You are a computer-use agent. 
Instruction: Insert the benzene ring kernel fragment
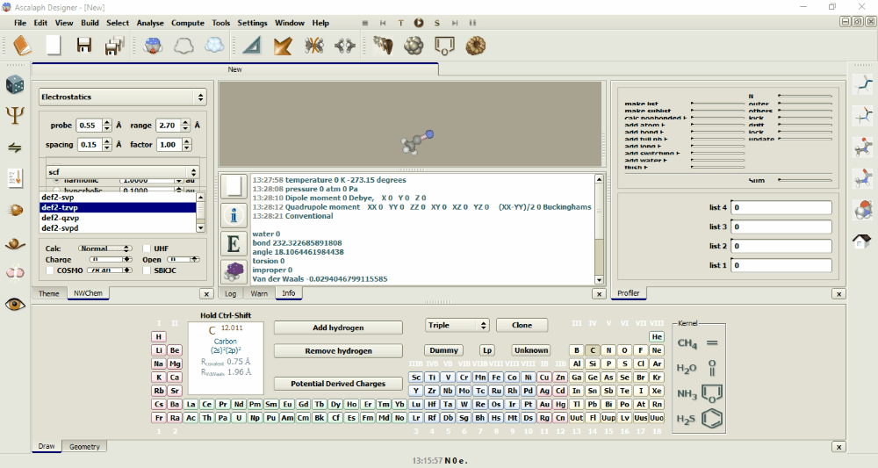click(x=712, y=419)
